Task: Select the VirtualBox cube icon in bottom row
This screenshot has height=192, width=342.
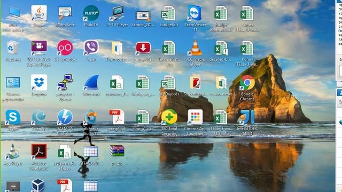Action: click(38, 186)
